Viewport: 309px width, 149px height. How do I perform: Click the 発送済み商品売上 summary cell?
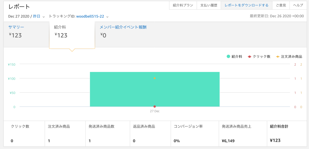coord(243,133)
